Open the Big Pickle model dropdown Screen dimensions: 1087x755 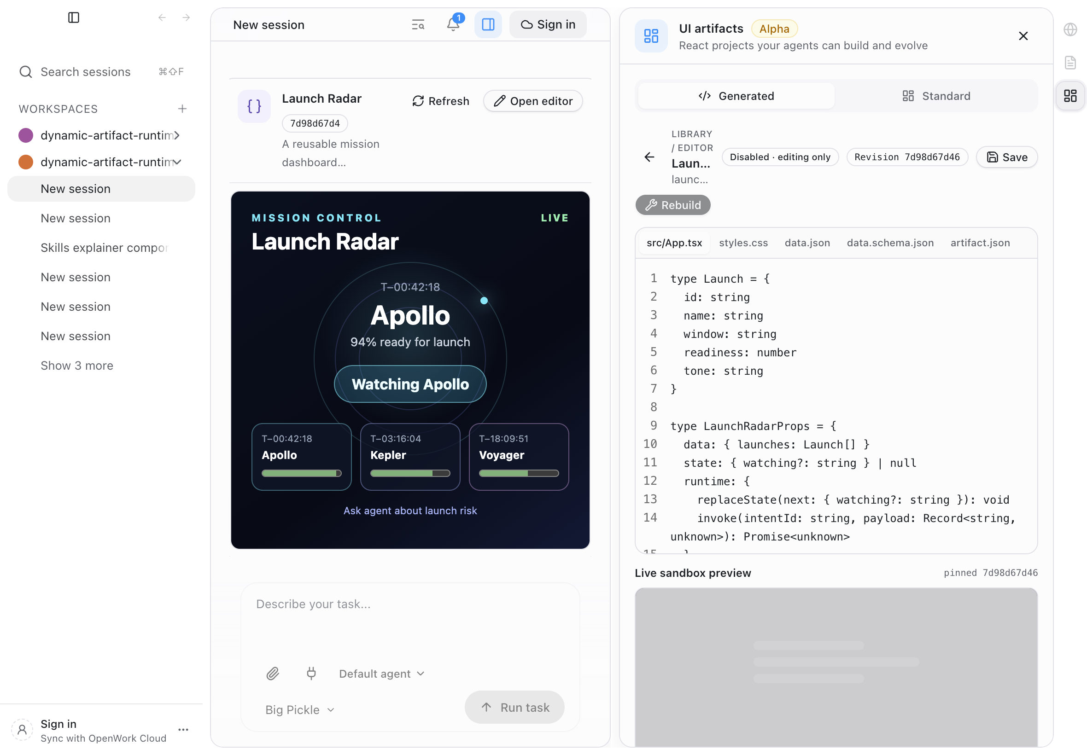(300, 709)
